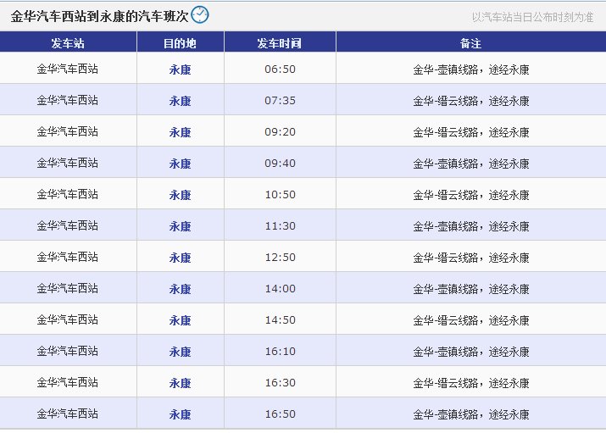The height and width of the screenshot is (433, 606).
Task: Open the 永康 link in the 10:50 row
Action: [x=180, y=195]
